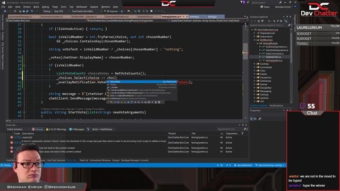The image size is (340, 191).
Task: Expand the Dependencies node
Action: coord(254,33)
